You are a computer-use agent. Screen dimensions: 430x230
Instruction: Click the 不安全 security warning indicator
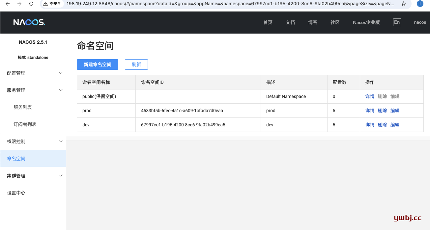pyautogui.click(x=52, y=4)
